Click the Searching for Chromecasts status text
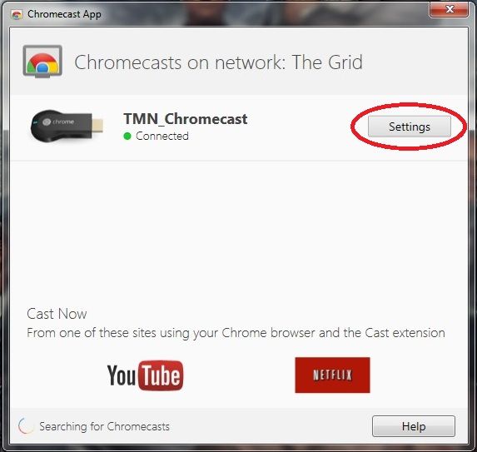The width and height of the screenshot is (477, 452). tap(104, 426)
